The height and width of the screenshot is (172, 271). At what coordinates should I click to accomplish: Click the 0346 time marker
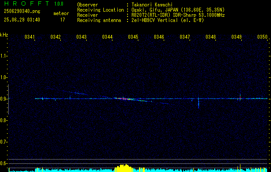[159, 37]
